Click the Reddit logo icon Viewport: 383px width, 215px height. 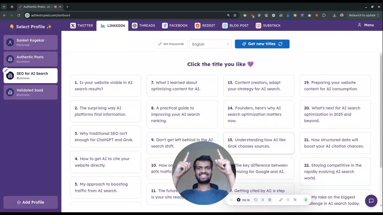click(197, 25)
